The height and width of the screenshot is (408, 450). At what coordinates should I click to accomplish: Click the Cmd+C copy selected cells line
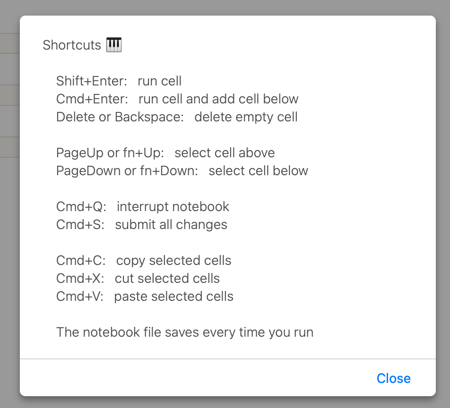[144, 261]
